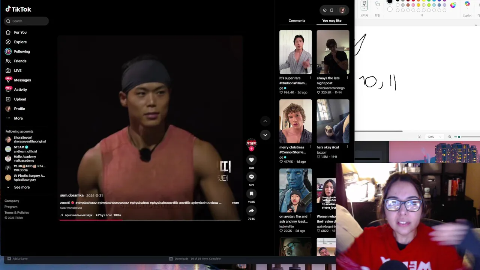Open the HudsonWilliams rare video thumbnail

tap(295, 52)
